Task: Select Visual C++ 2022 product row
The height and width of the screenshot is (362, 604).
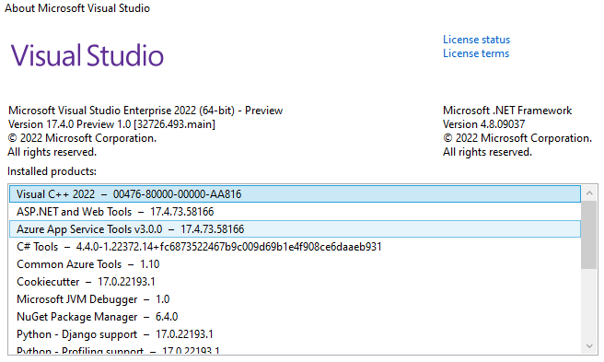Action: (x=295, y=194)
